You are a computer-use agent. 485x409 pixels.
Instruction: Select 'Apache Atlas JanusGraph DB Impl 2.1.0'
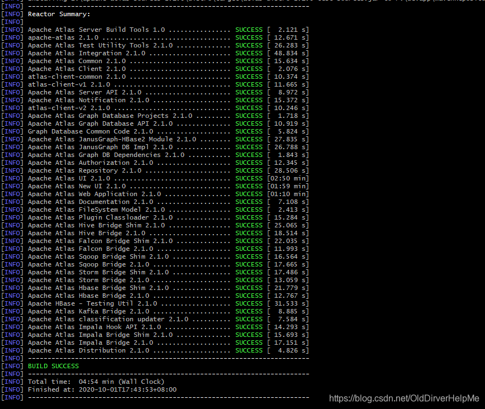tap(100, 147)
